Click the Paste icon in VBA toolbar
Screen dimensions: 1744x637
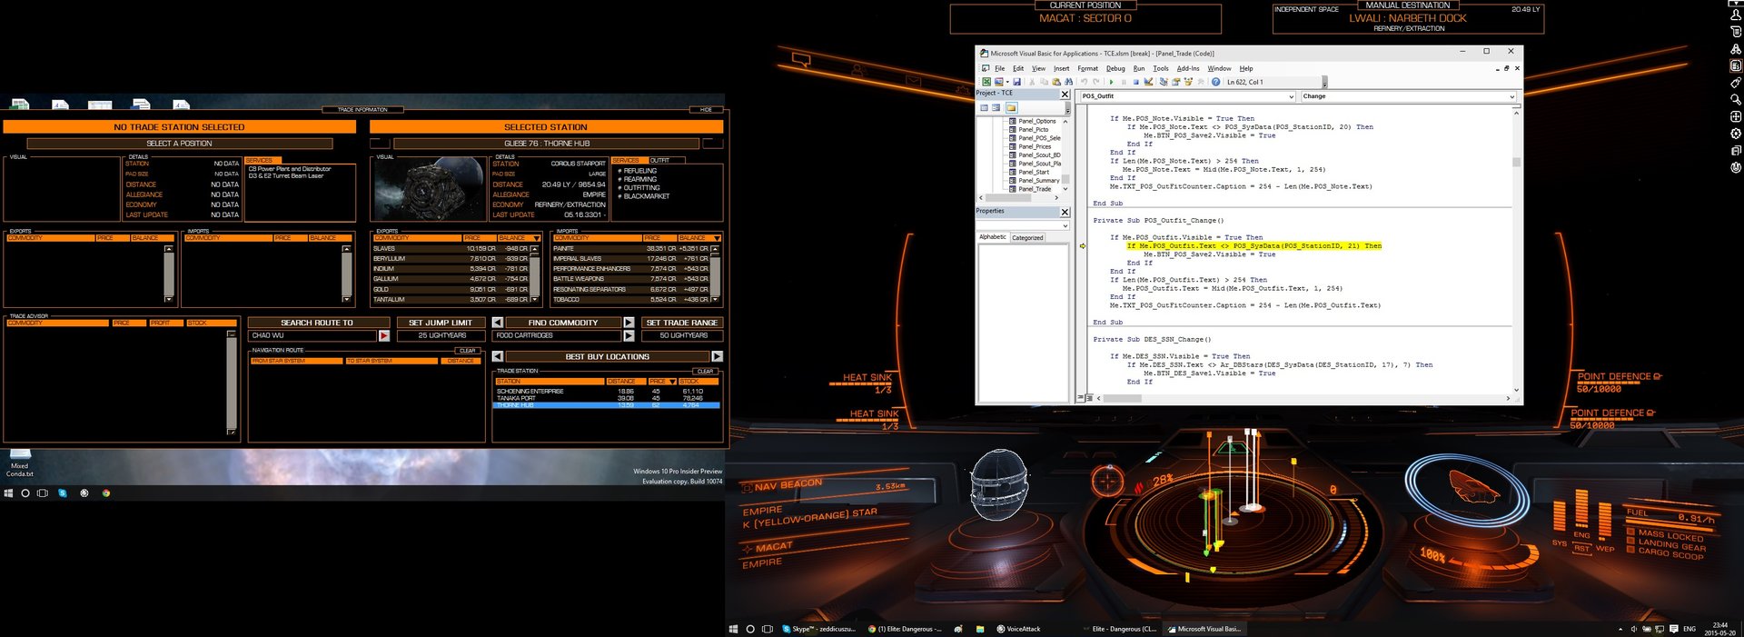(x=1055, y=82)
